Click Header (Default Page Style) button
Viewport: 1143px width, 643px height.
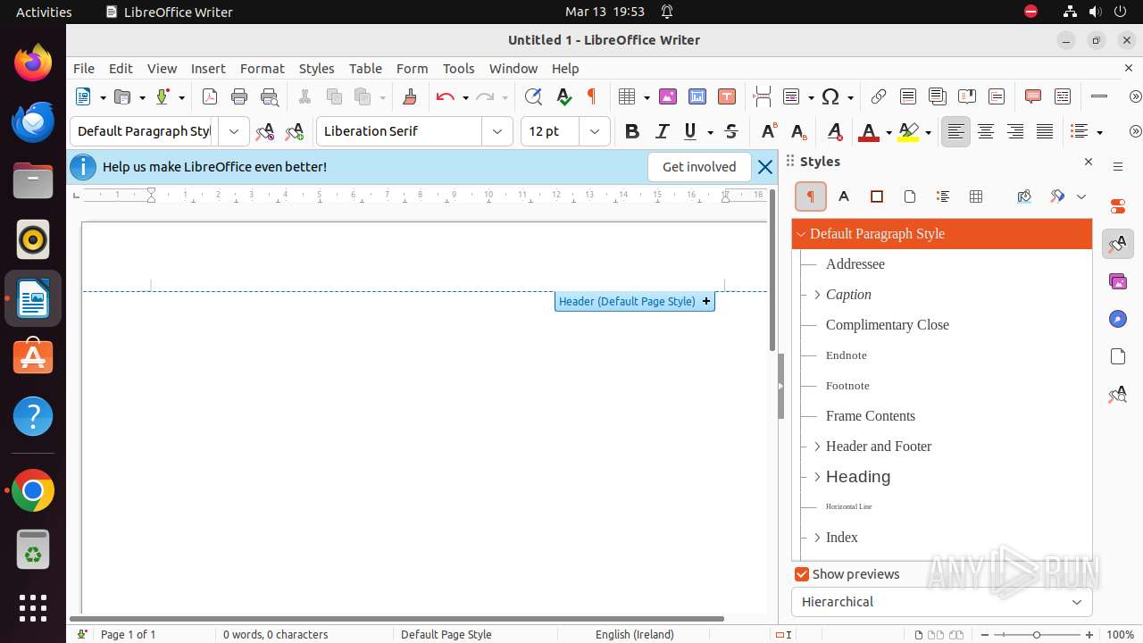click(634, 301)
